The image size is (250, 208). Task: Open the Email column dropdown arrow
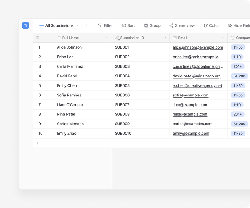(x=222, y=38)
